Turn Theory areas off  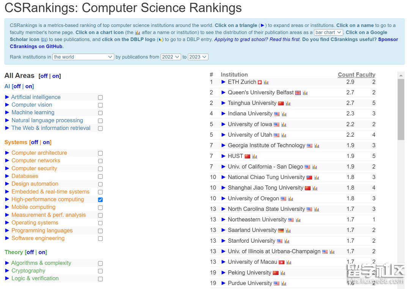[30, 252]
